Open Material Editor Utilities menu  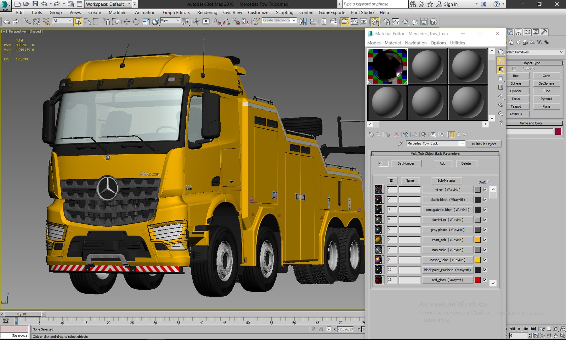click(457, 43)
